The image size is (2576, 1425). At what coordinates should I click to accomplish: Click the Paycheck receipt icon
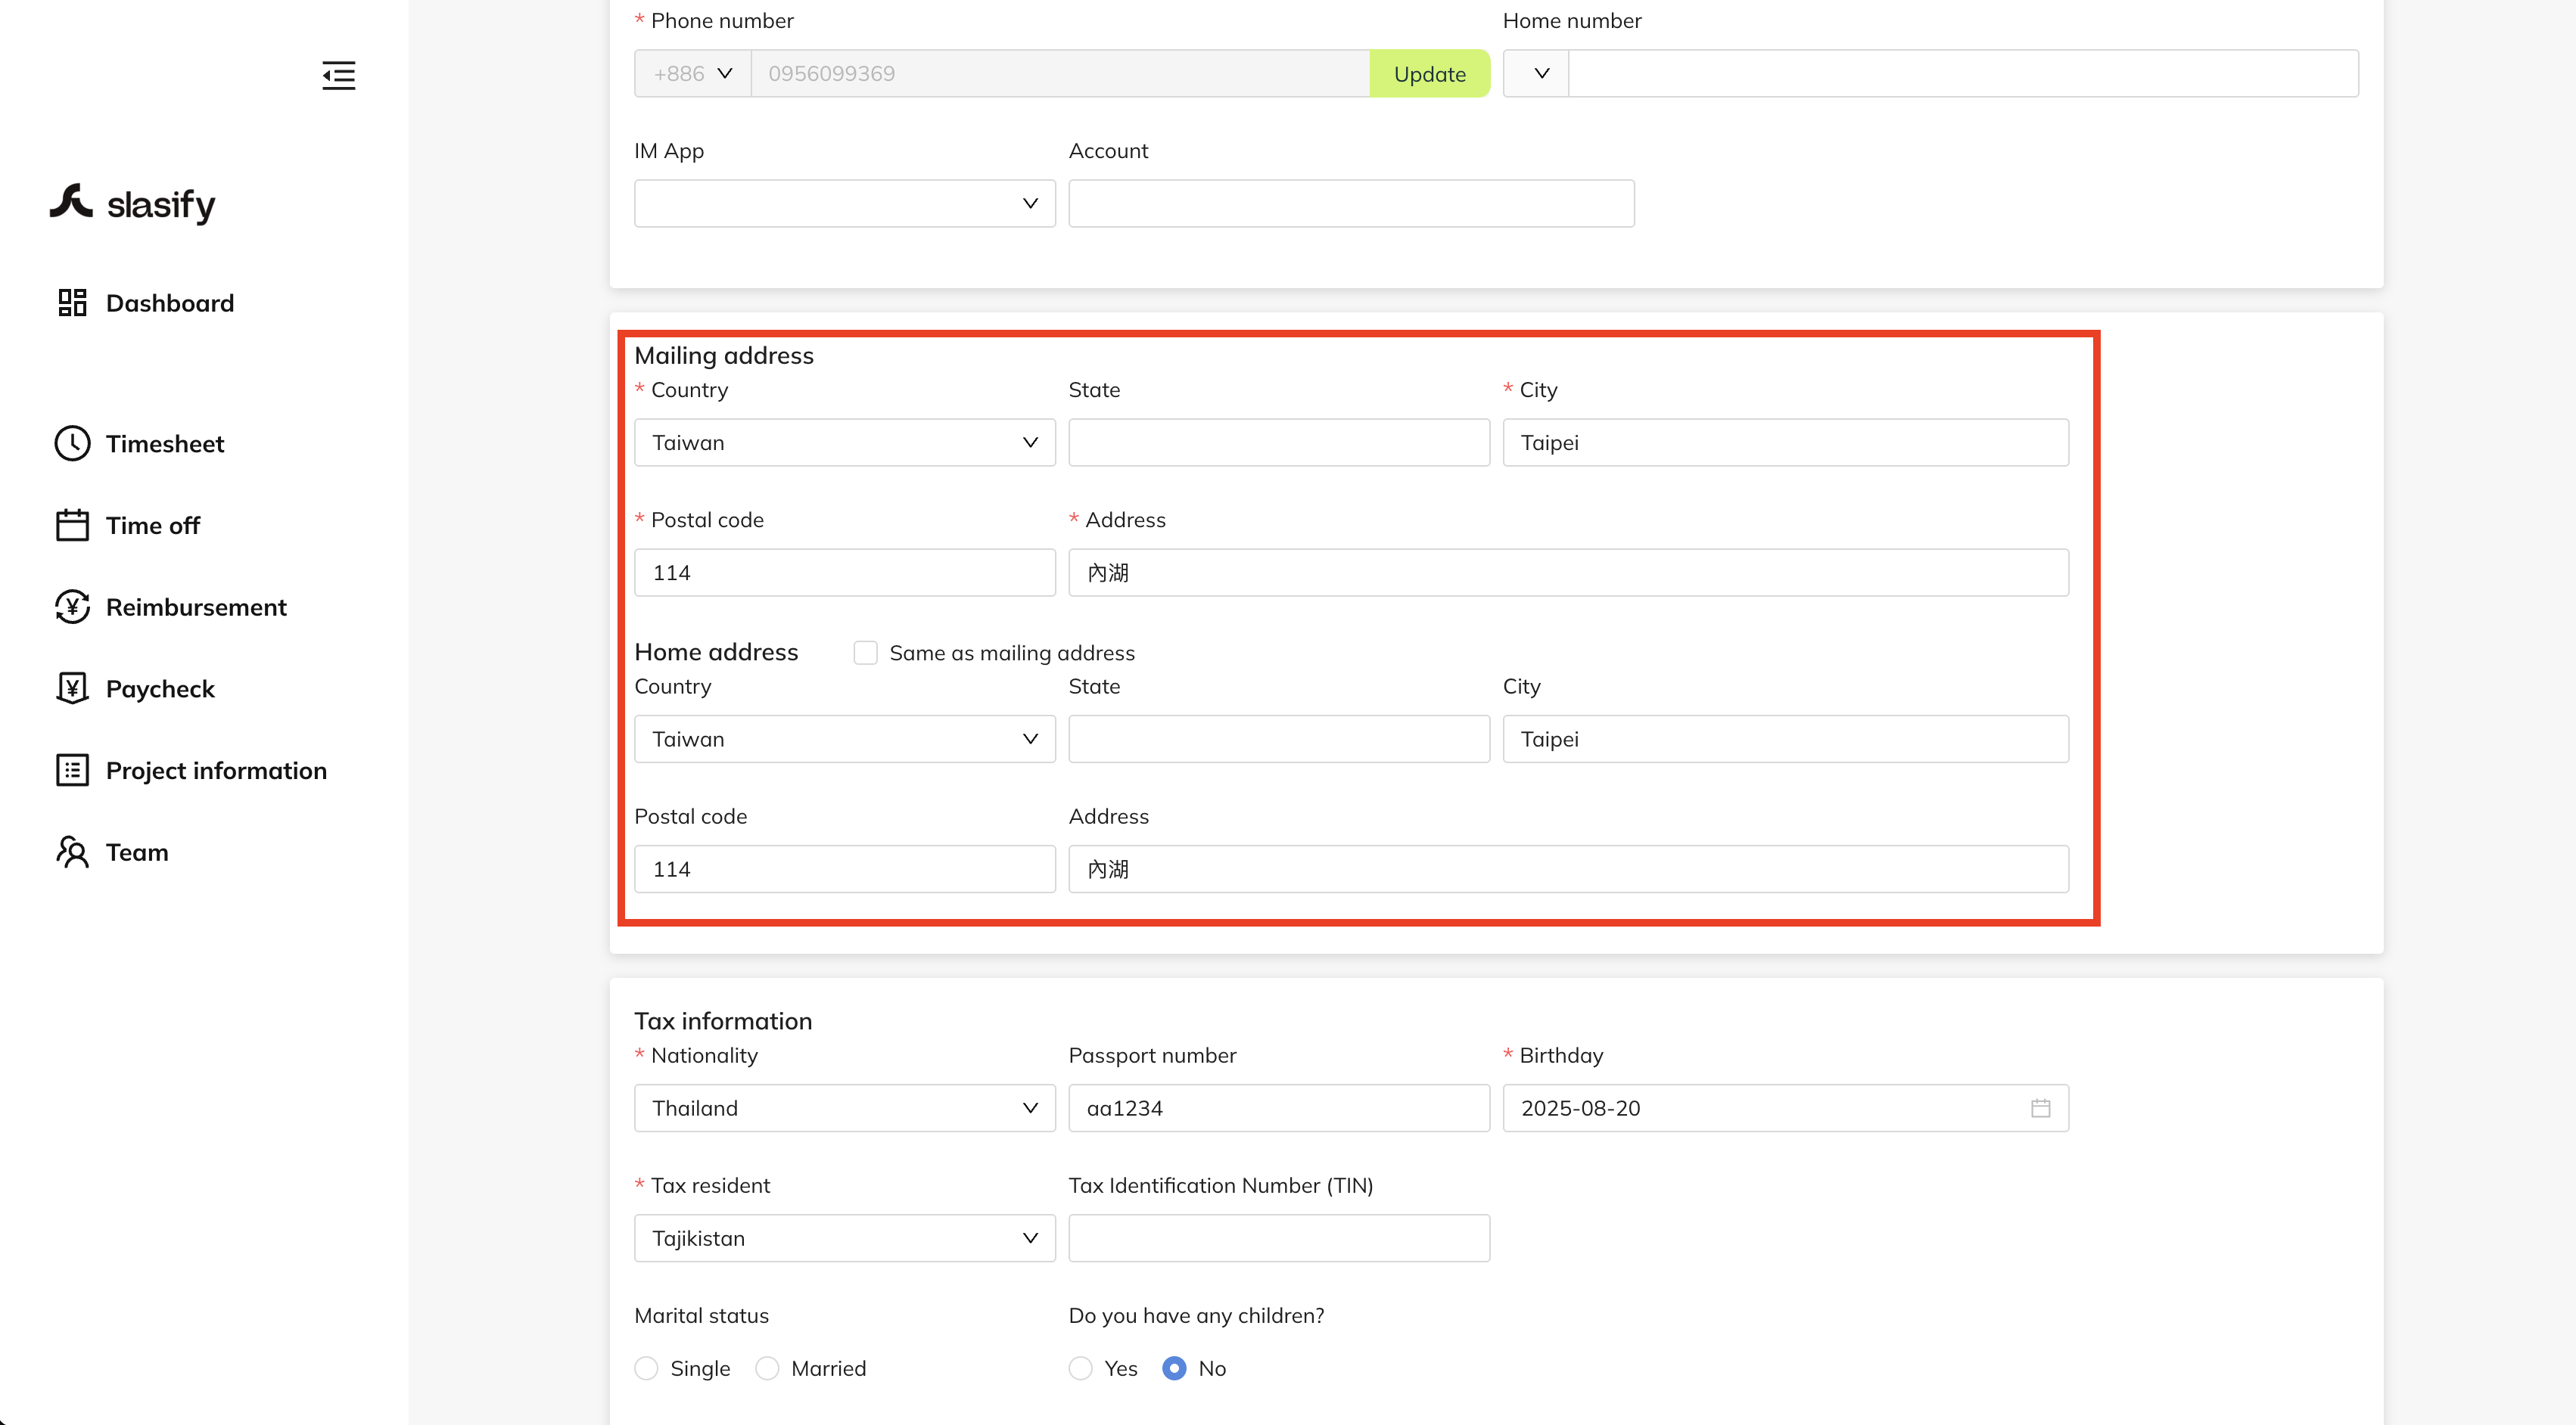click(72, 688)
